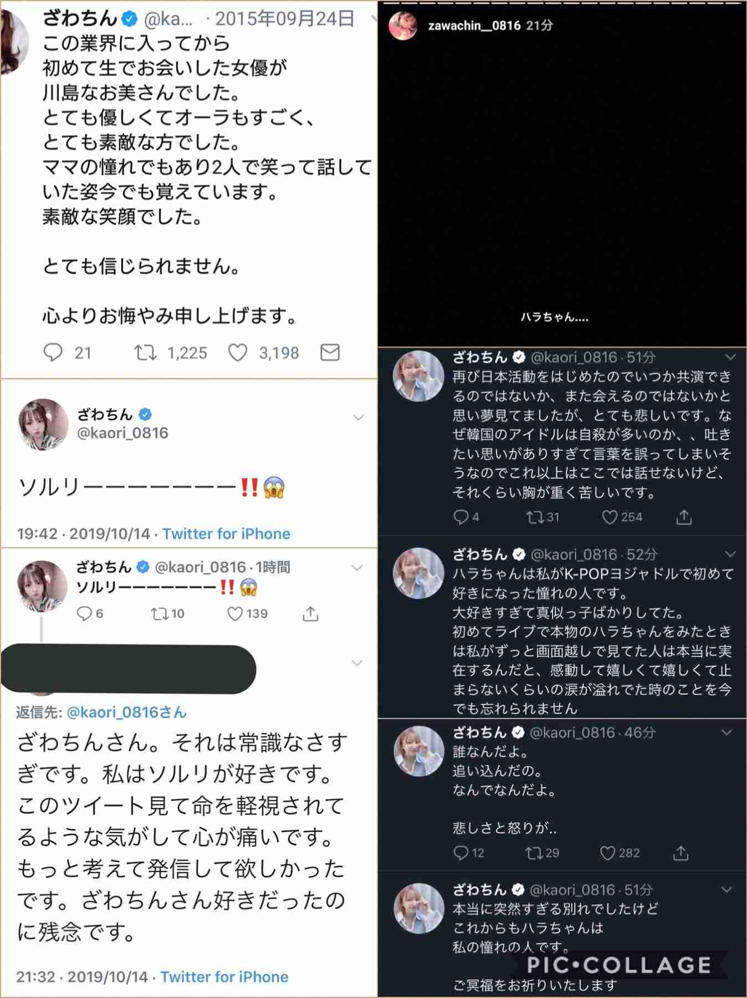Viewport: 747px width, 998px height.
Task: Open the @kaori_0816さん reply-to link
Action: 126,712
